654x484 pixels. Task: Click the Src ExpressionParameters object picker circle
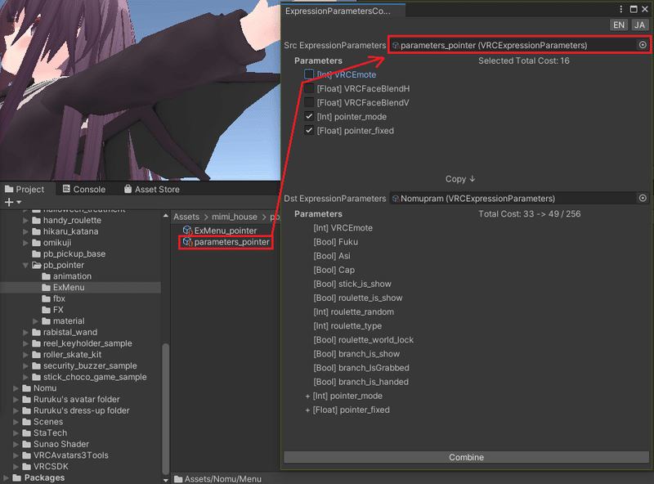(643, 45)
